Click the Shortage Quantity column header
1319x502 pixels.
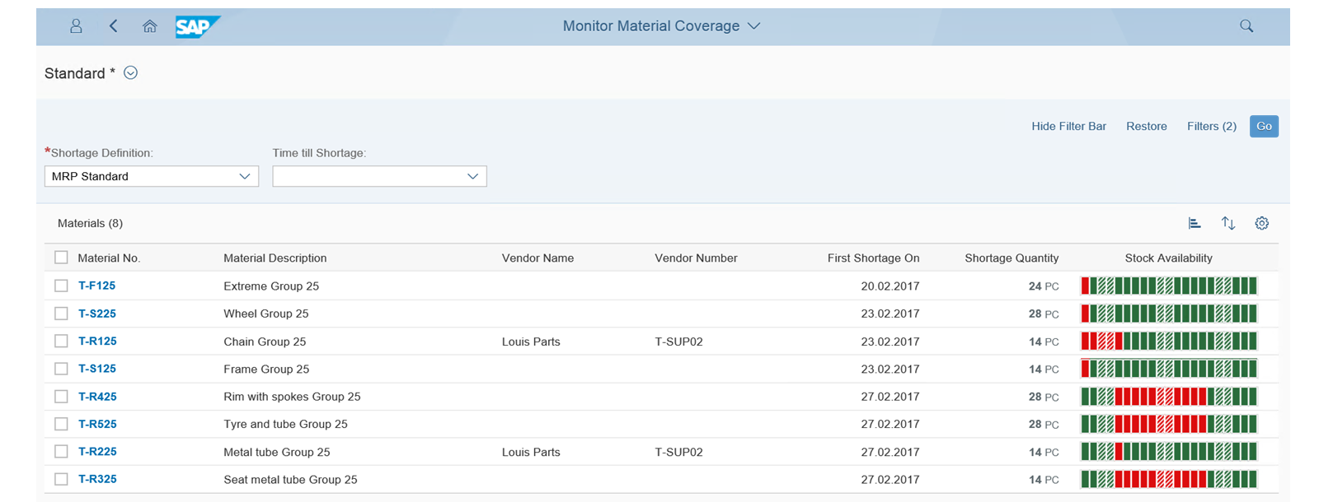pyautogui.click(x=1012, y=258)
